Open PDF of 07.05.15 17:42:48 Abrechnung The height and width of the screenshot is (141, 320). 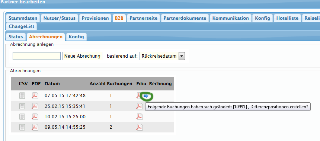[35, 96]
